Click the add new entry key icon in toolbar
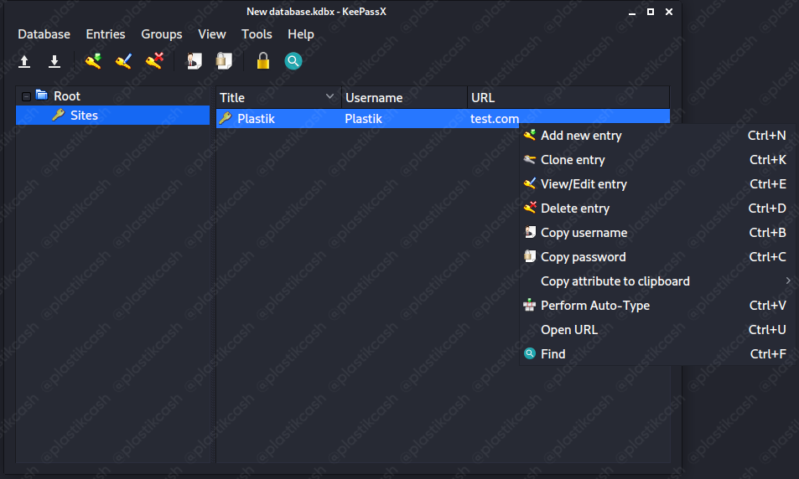 [x=93, y=61]
